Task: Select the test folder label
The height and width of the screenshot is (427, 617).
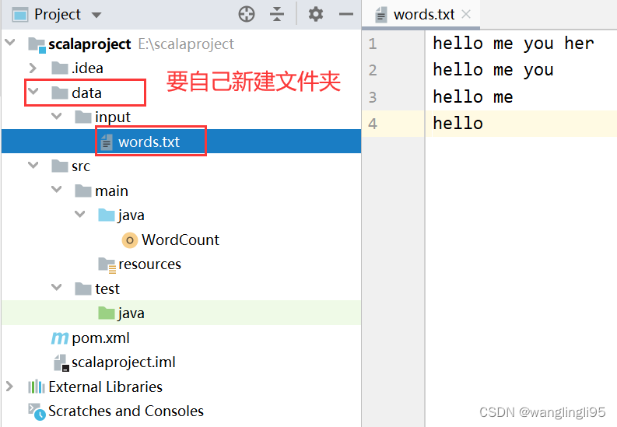Action: click(x=107, y=289)
